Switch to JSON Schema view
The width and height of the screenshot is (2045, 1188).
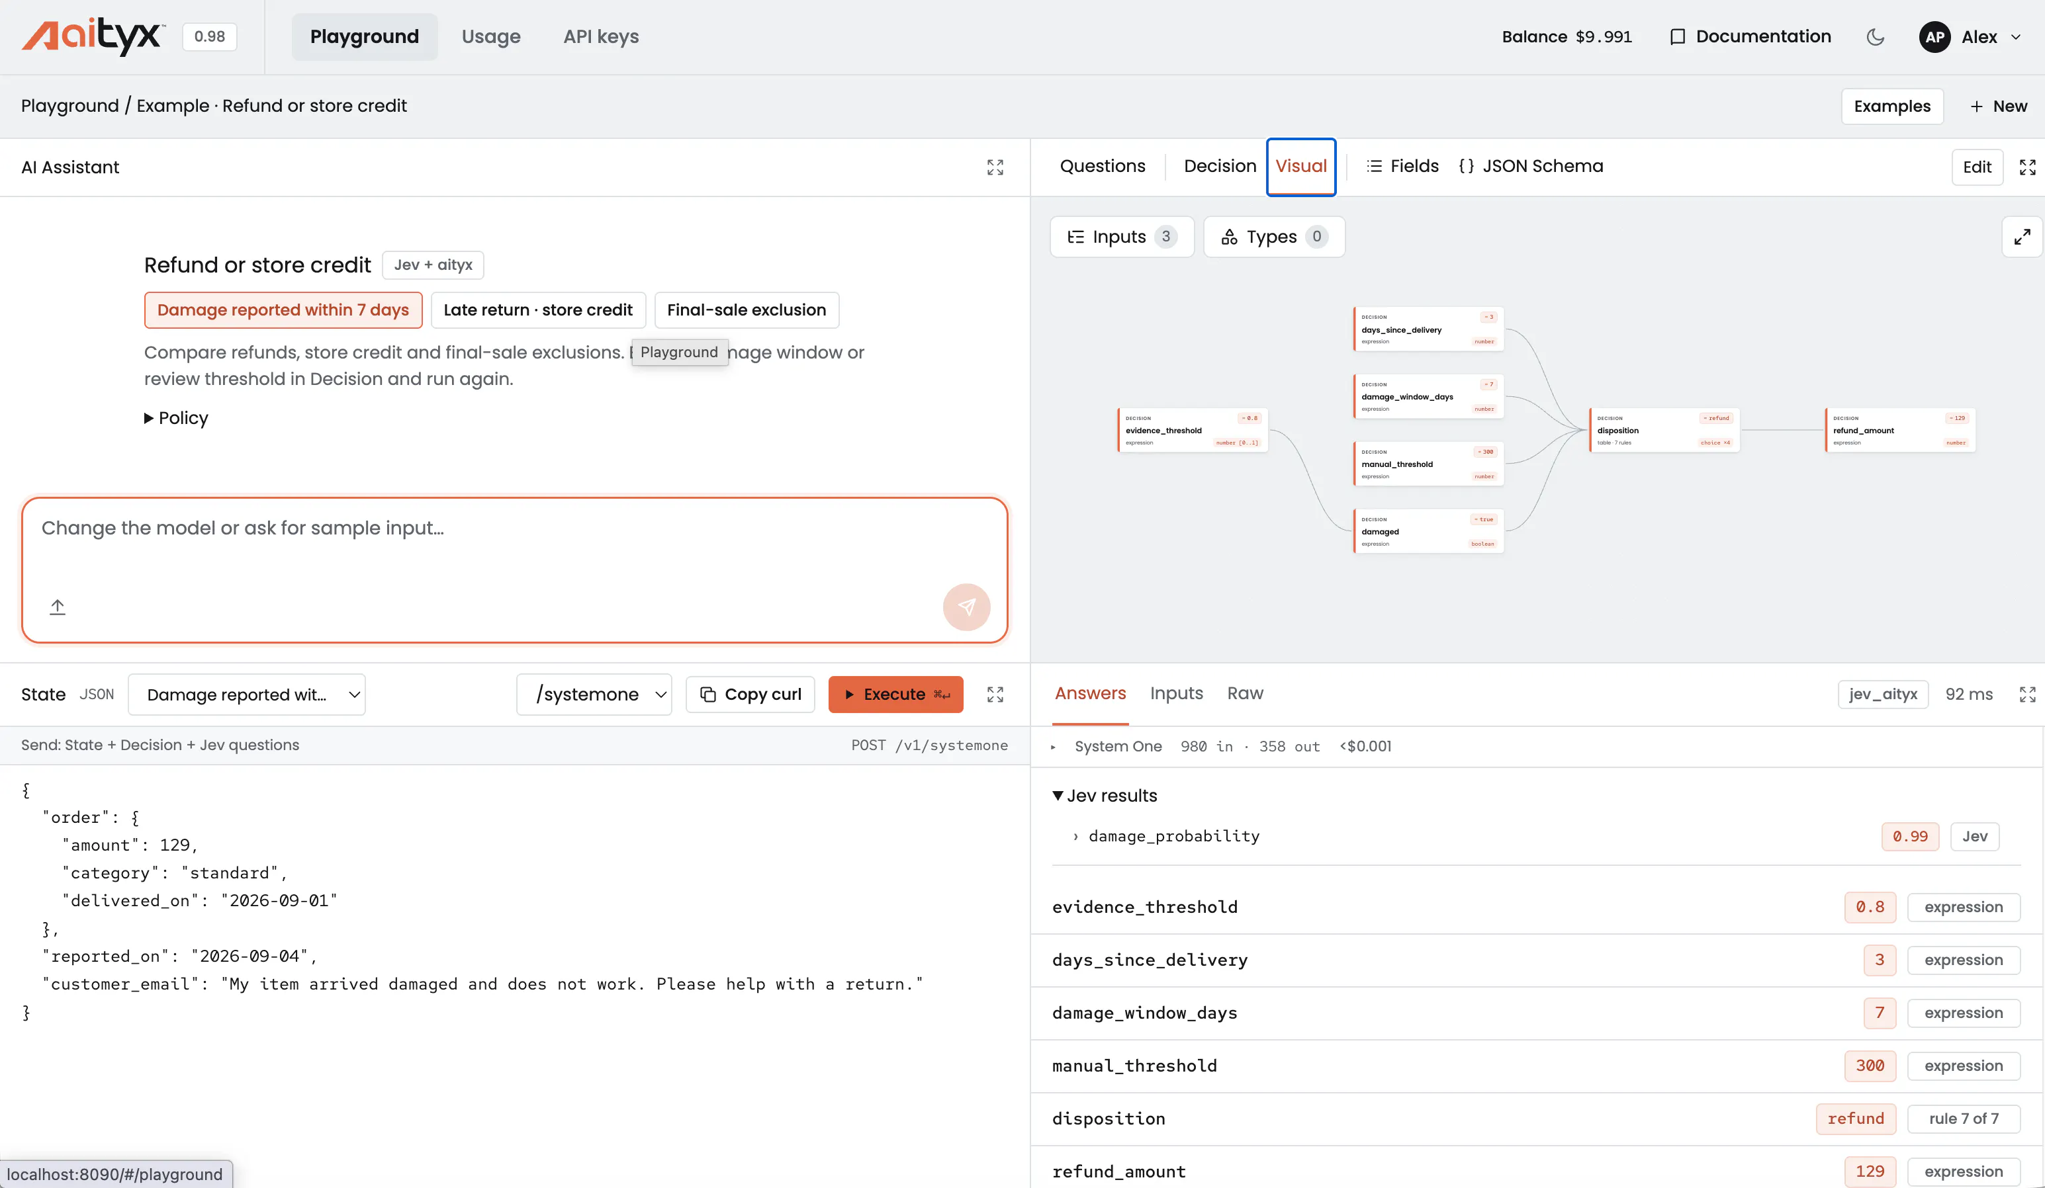[x=1531, y=166]
